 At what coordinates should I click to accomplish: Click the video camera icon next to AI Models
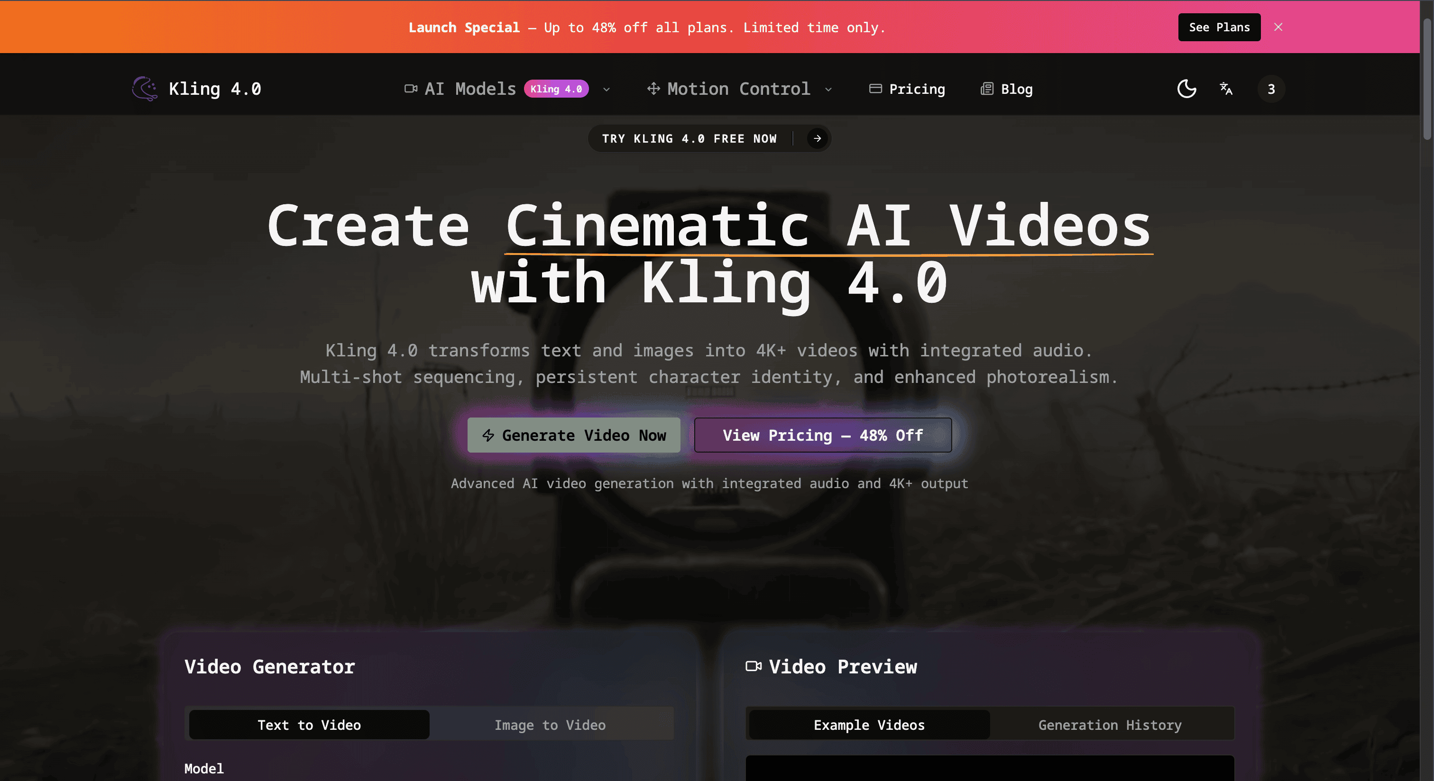coord(411,88)
